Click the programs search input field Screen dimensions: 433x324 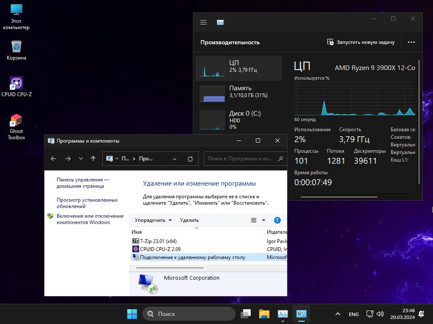(x=240, y=159)
